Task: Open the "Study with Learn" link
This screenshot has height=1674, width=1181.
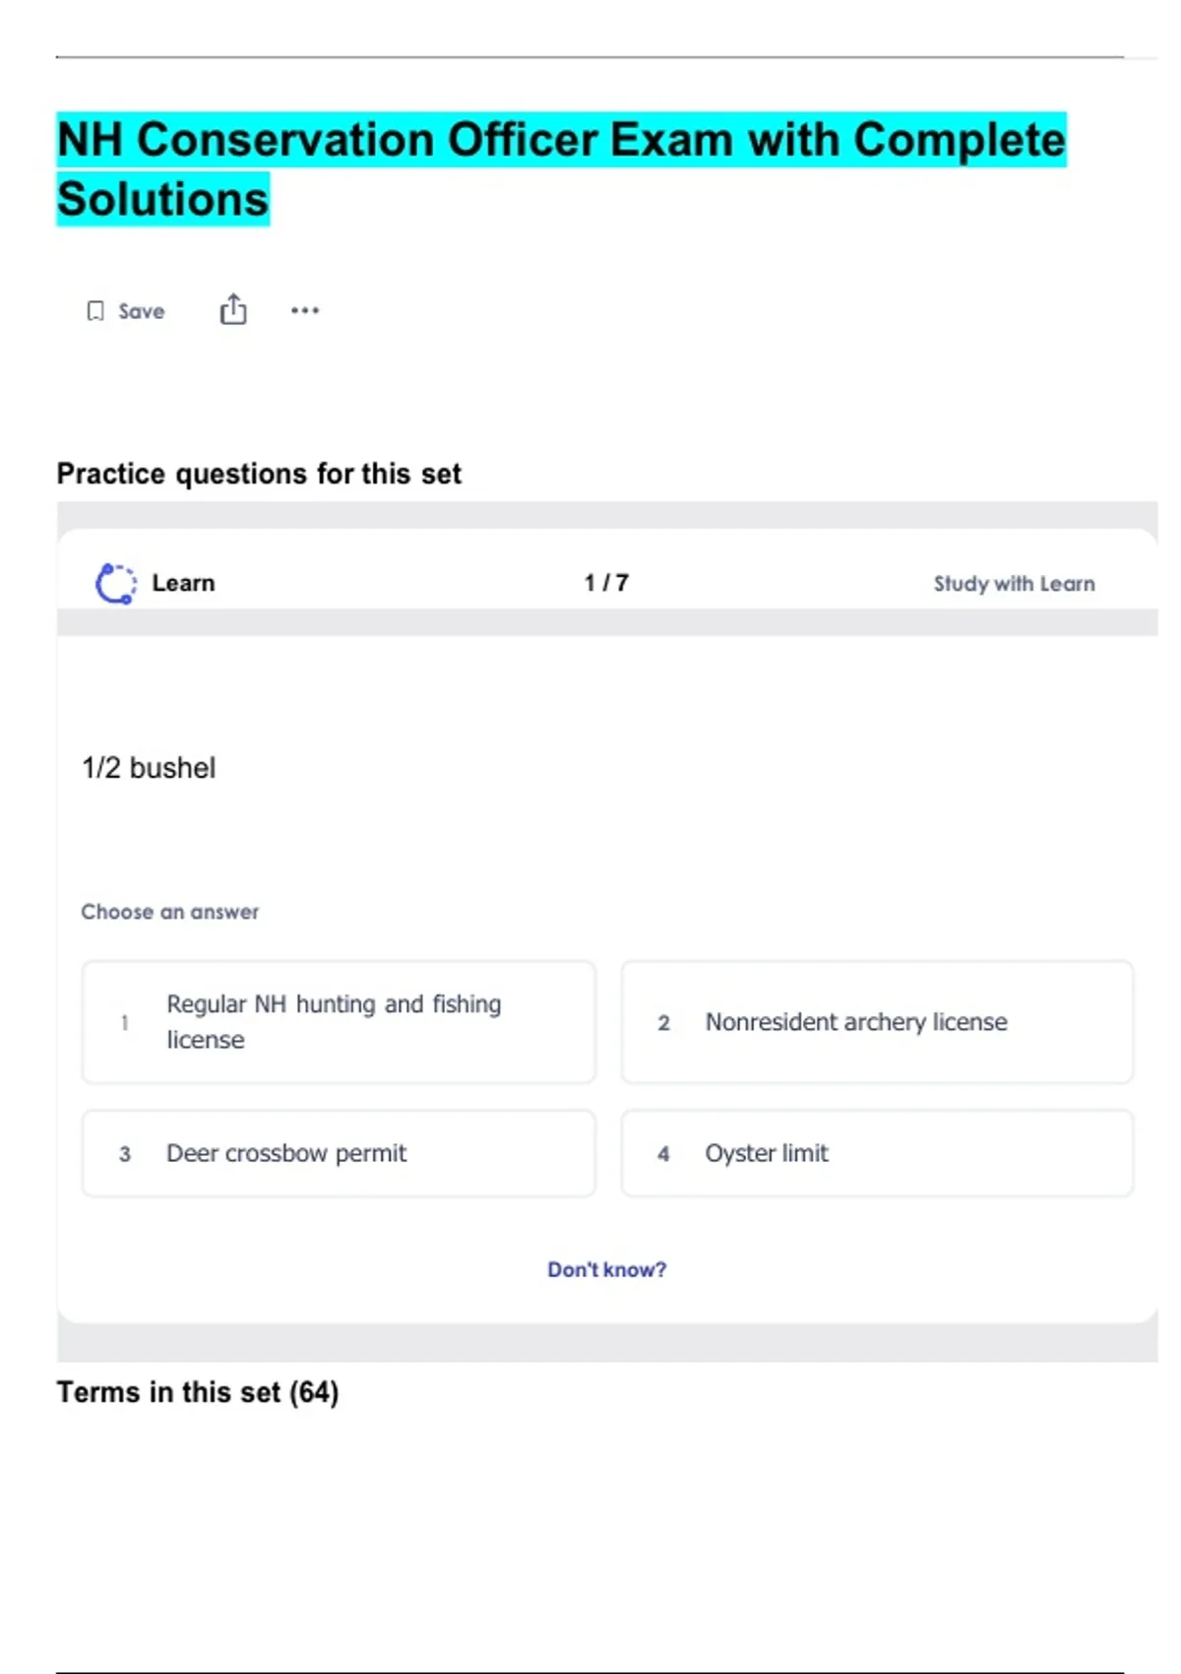Action: click(x=1014, y=584)
